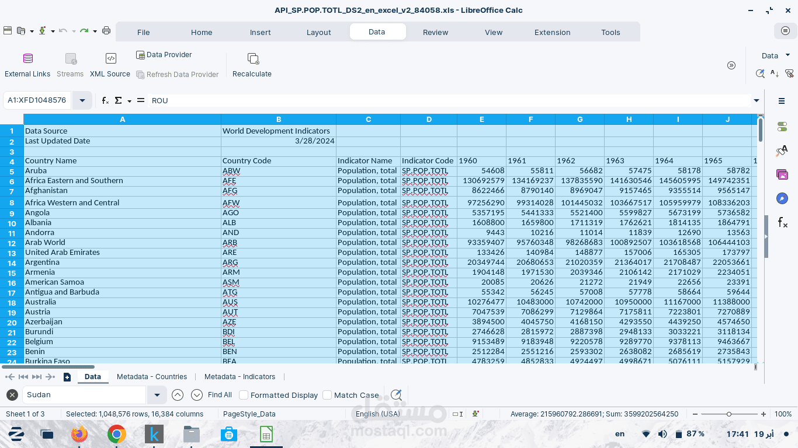Click the Open document folder icon

click(21, 31)
